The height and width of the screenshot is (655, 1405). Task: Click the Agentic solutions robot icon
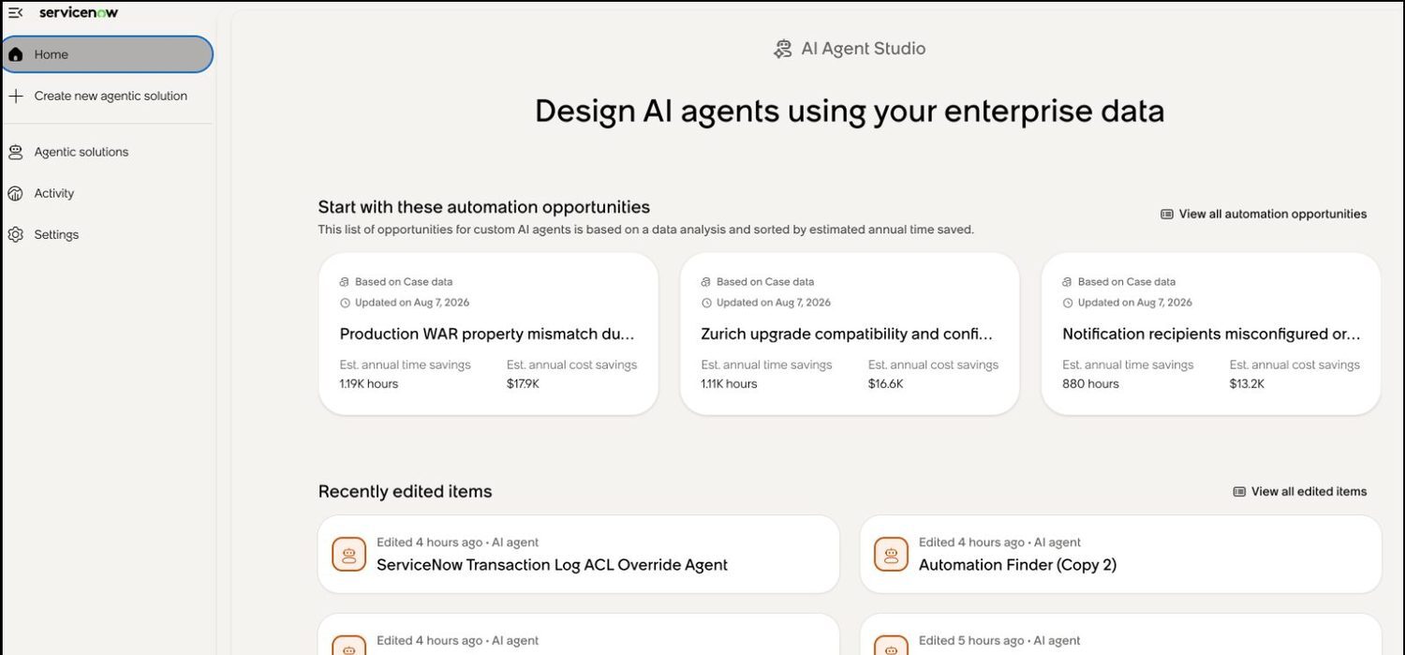(x=15, y=152)
